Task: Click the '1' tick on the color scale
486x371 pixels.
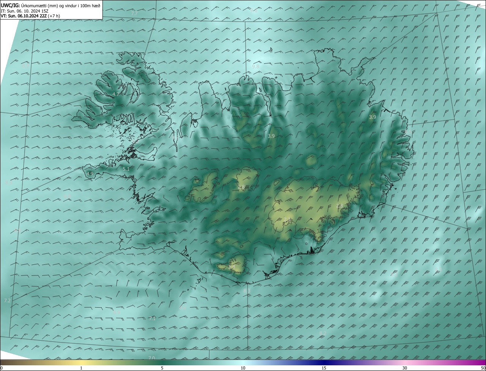Action: pos(81,368)
